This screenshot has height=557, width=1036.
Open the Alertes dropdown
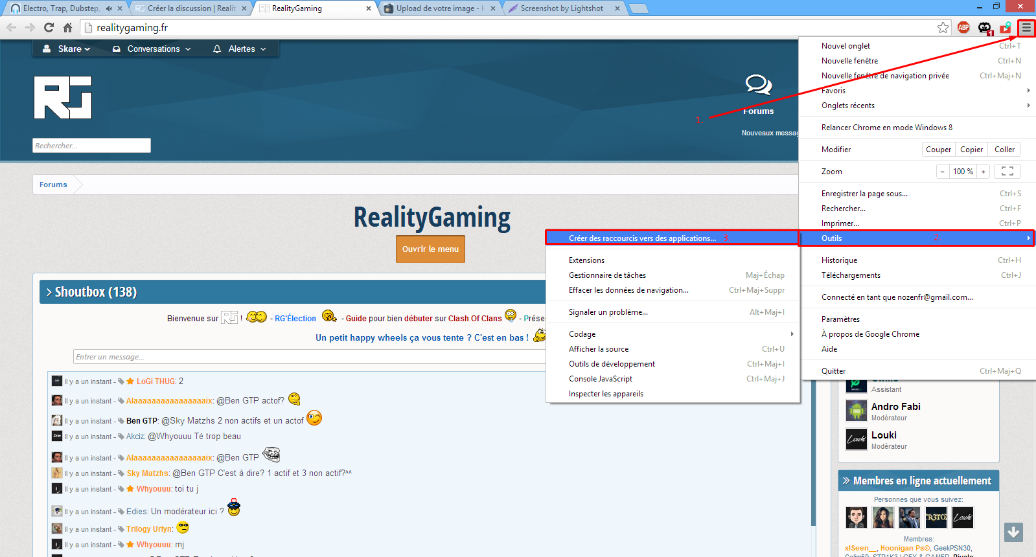[240, 49]
